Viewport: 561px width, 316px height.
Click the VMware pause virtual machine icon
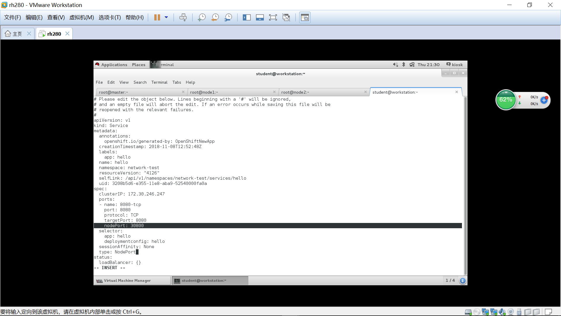point(157,18)
